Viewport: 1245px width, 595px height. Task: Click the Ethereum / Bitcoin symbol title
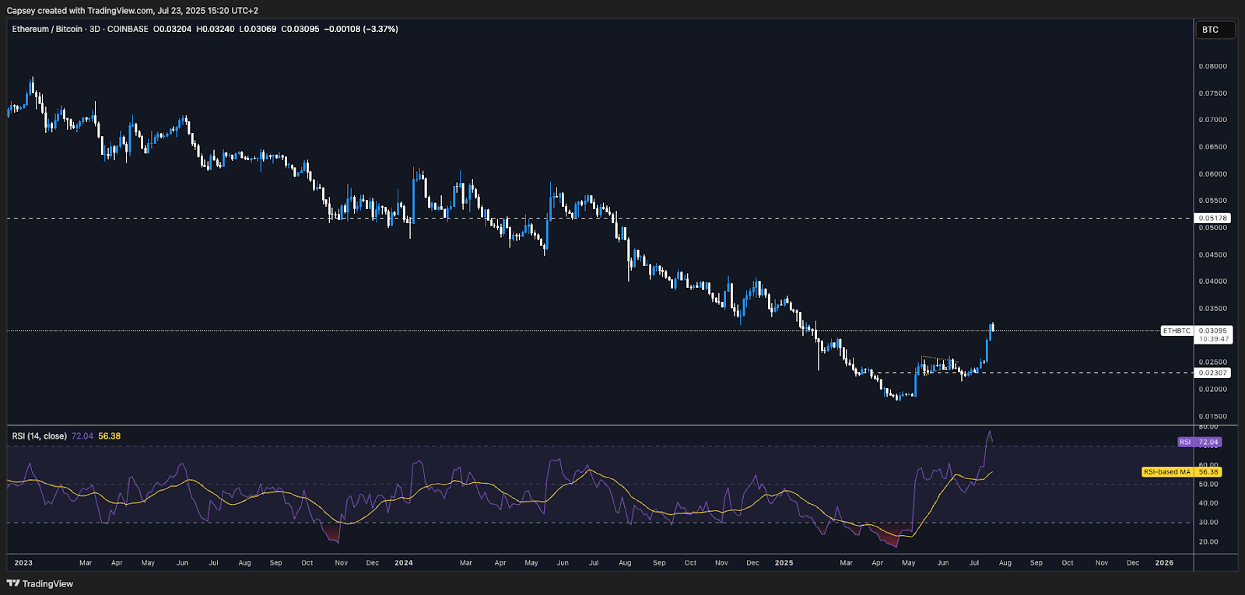click(x=47, y=29)
